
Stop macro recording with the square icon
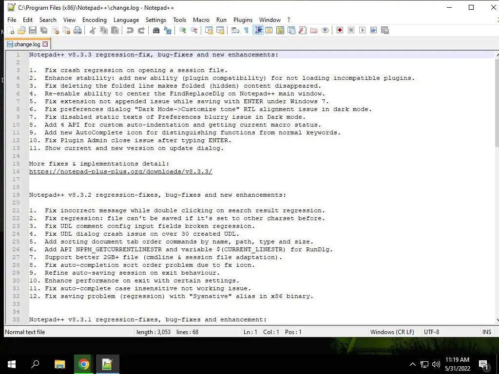[351, 30]
